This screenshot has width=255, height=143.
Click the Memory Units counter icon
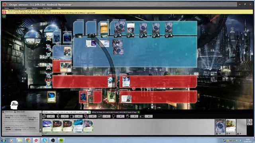click(72, 116)
